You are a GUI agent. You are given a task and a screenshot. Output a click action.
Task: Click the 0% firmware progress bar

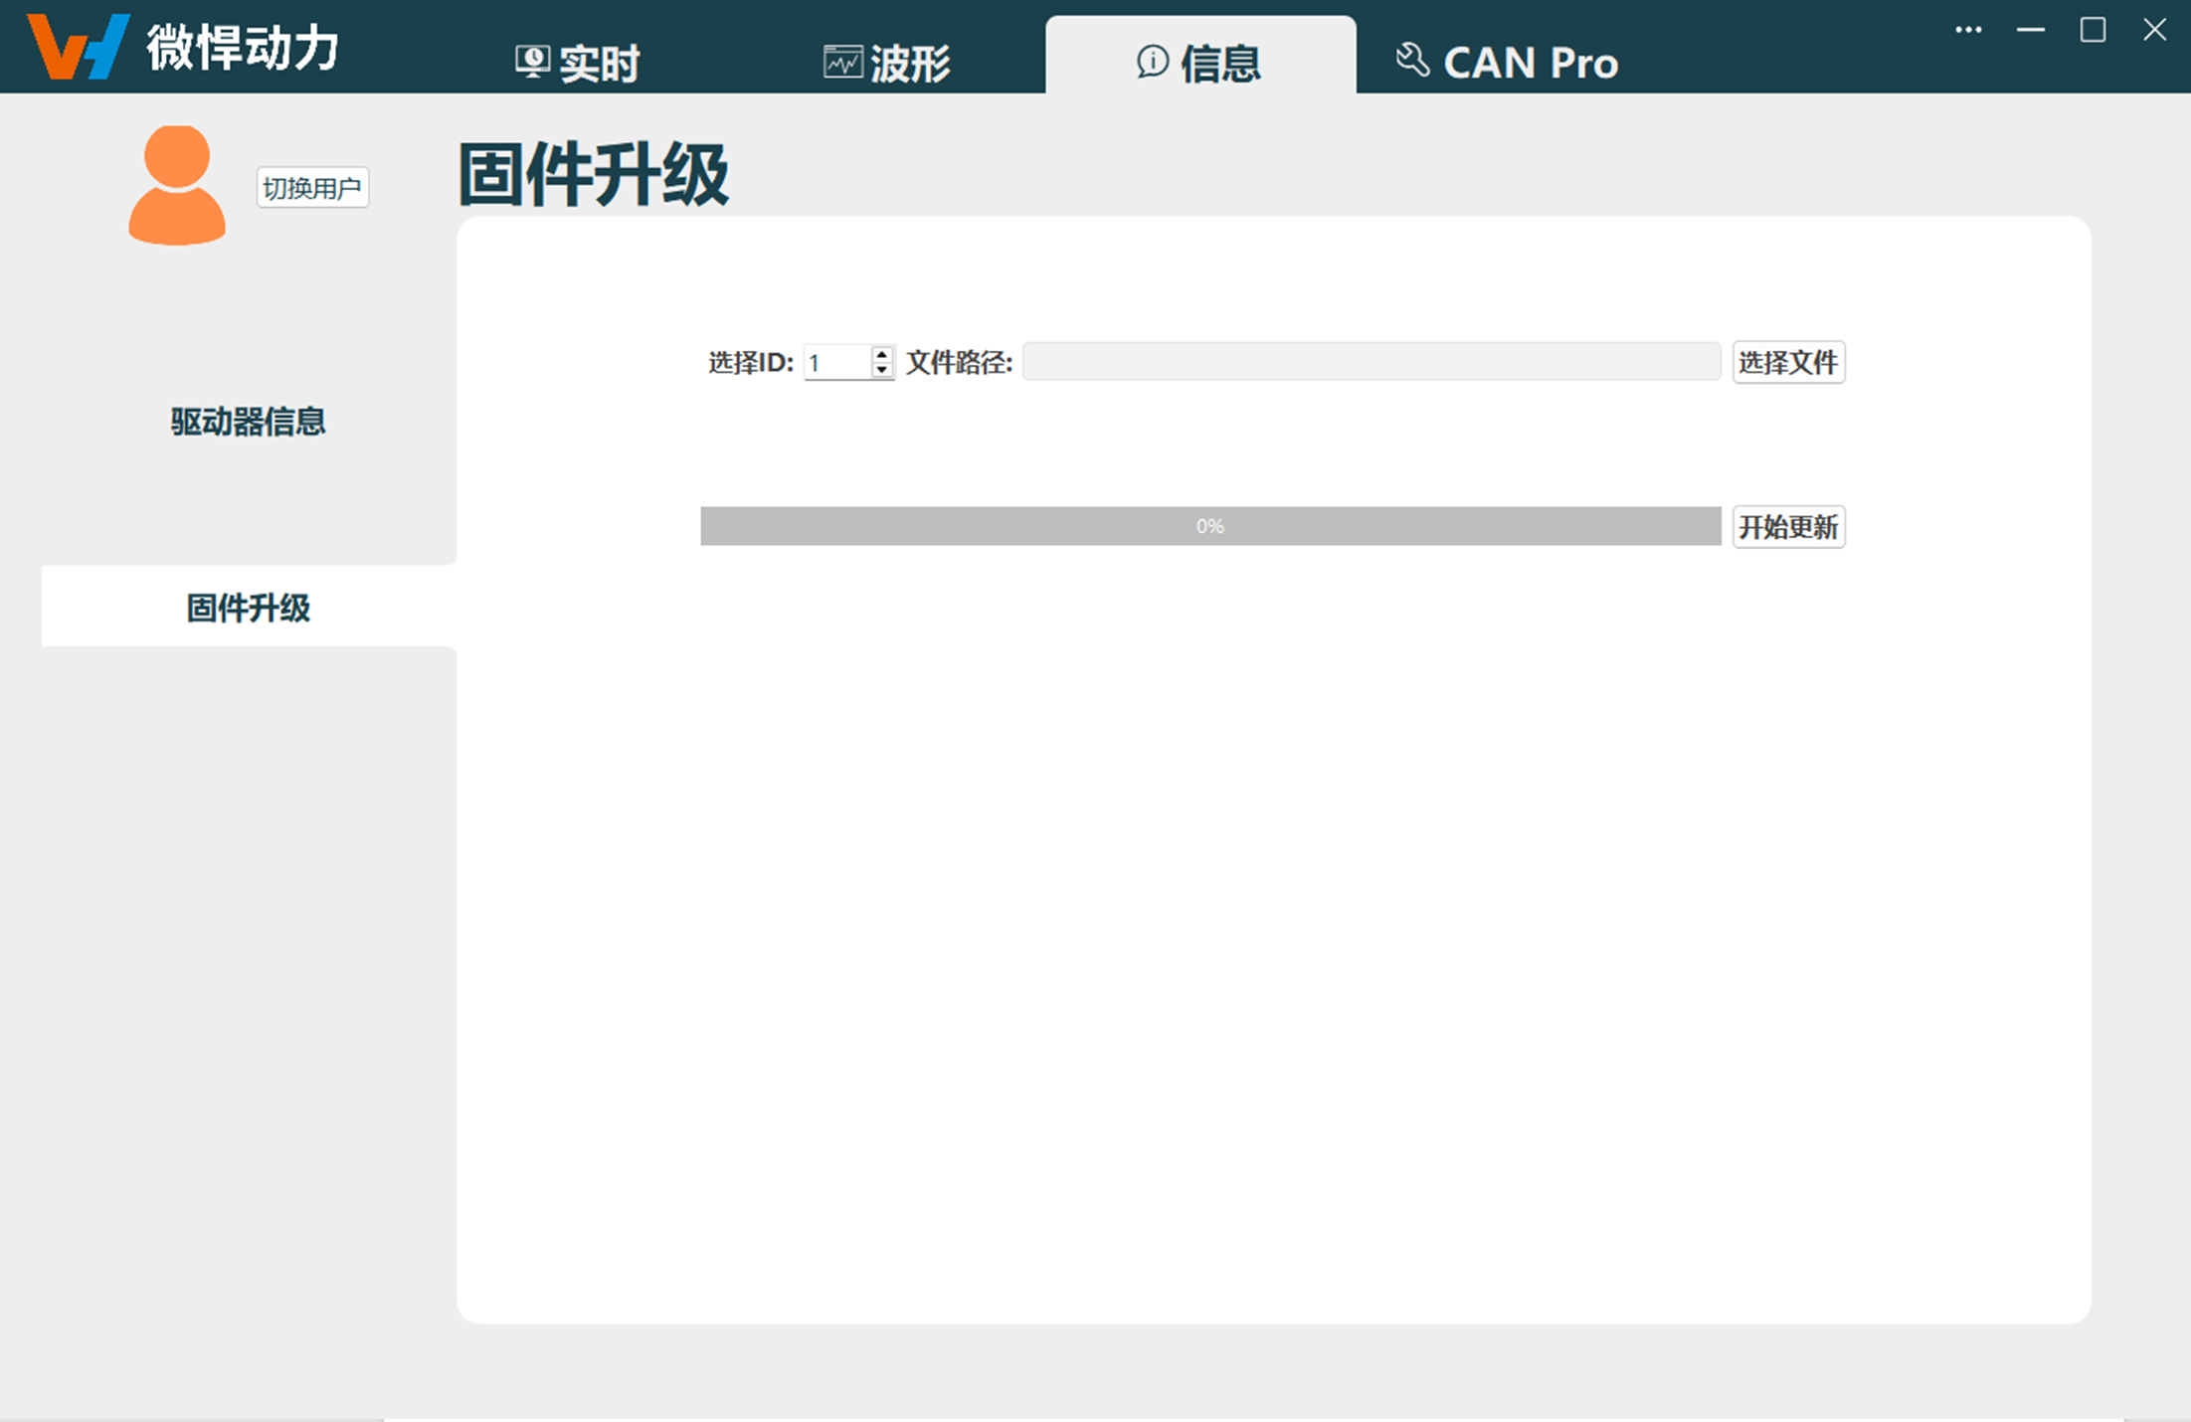pyautogui.click(x=1209, y=526)
